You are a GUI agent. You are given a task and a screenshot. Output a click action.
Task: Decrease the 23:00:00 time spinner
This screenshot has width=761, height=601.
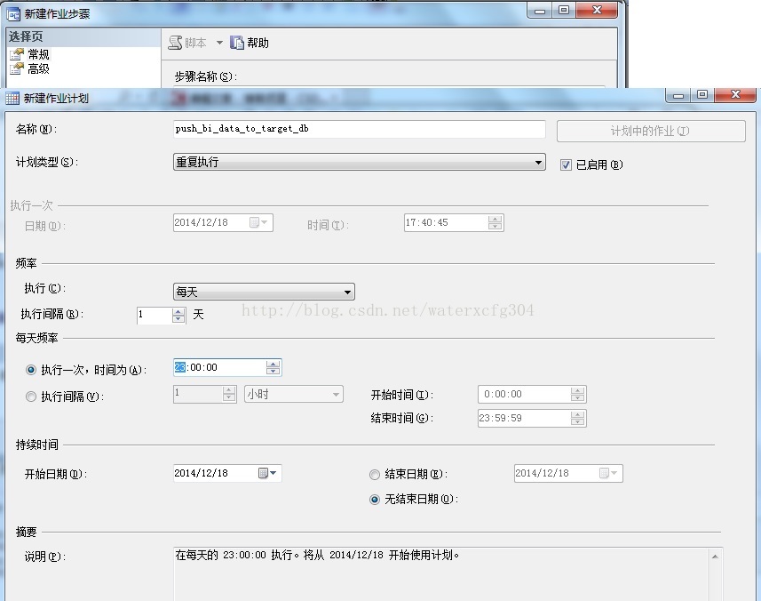point(273,372)
